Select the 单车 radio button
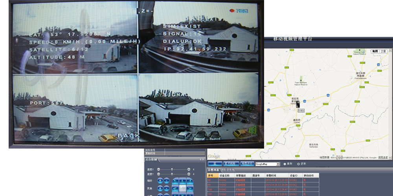The image size is (393, 196). (285, 164)
